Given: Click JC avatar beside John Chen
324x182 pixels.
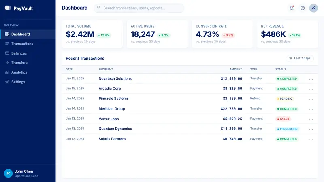Looking at the screenshot, I should (x=8, y=174).
